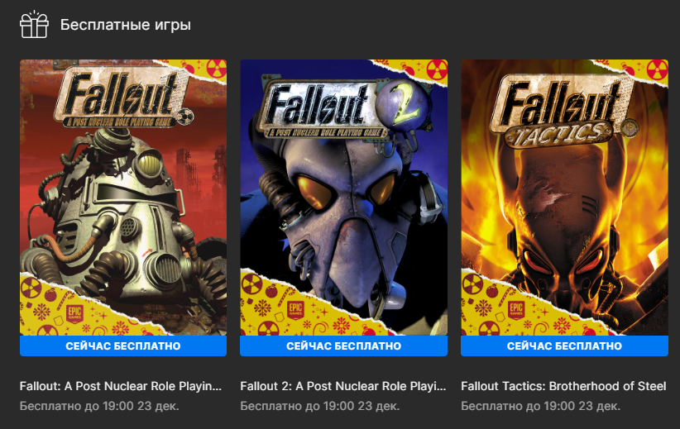Click Бесплатно до 19:00 23 дек. under Fallout Tactics
The height and width of the screenshot is (429, 680).
(540, 406)
